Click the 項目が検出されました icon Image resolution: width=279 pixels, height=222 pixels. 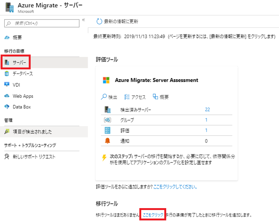pos(7,131)
